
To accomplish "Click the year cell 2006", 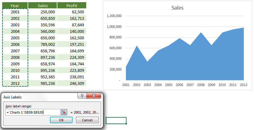I will (15, 45).
